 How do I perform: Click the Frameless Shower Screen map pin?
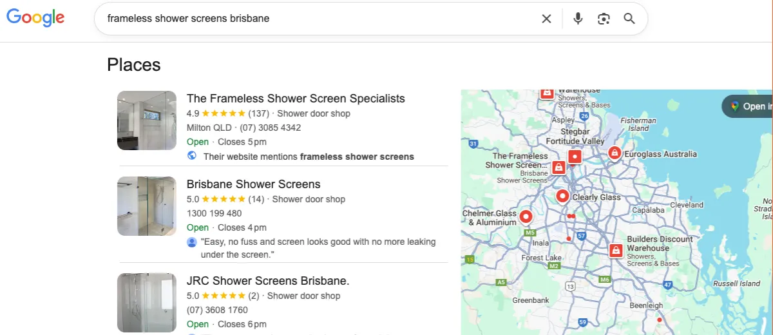point(558,167)
